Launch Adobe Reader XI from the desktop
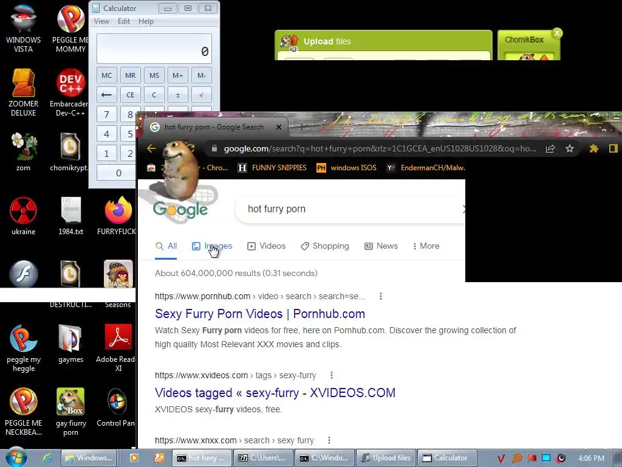Screen dimensions: 622x467 (x=118, y=348)
